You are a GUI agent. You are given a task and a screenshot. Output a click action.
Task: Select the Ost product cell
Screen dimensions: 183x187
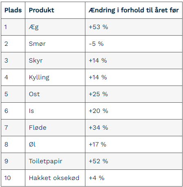click(55, 94)
